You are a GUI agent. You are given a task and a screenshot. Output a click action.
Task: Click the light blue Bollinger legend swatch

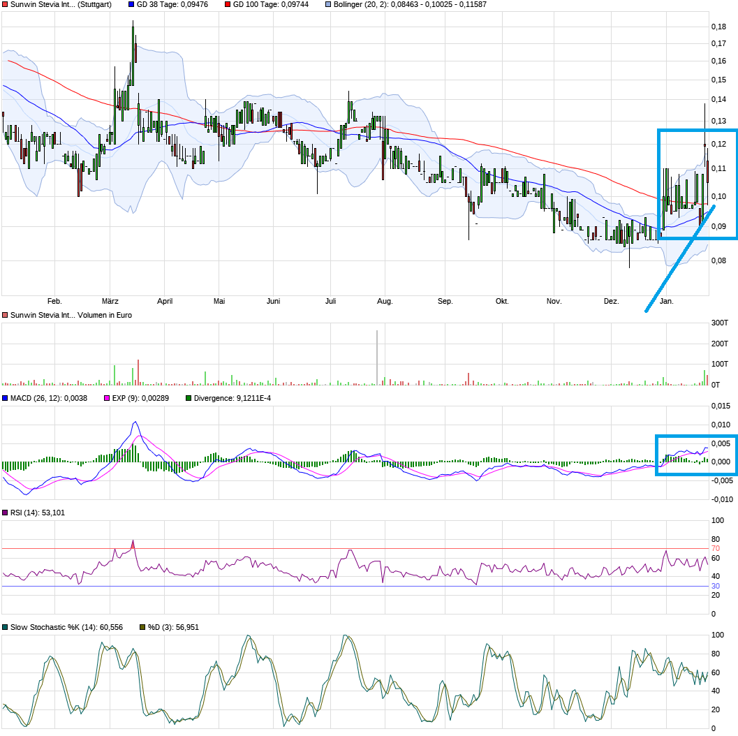point(328,4)
